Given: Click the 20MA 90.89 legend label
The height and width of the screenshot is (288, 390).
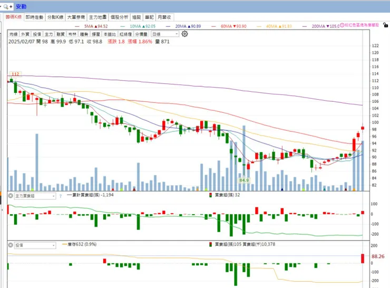Looking at the screenshot, I should (x=188, y=26).
